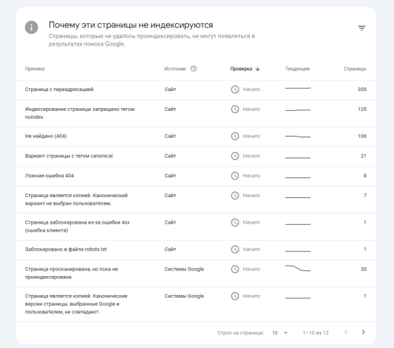Open the filter icon for this table
Screen dimensions: 394x348
361,28
